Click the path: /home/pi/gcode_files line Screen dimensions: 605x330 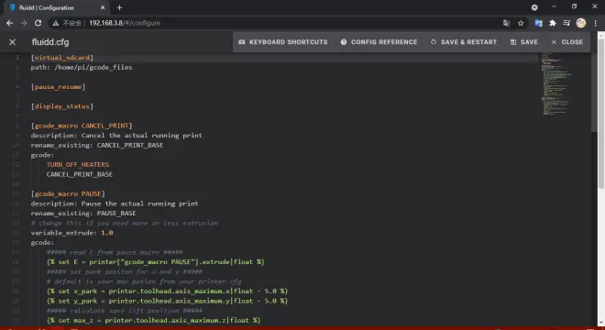82,67
